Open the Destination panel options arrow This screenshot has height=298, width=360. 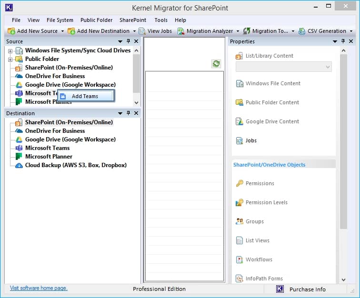pyautogui.click(x=120, y=113)
